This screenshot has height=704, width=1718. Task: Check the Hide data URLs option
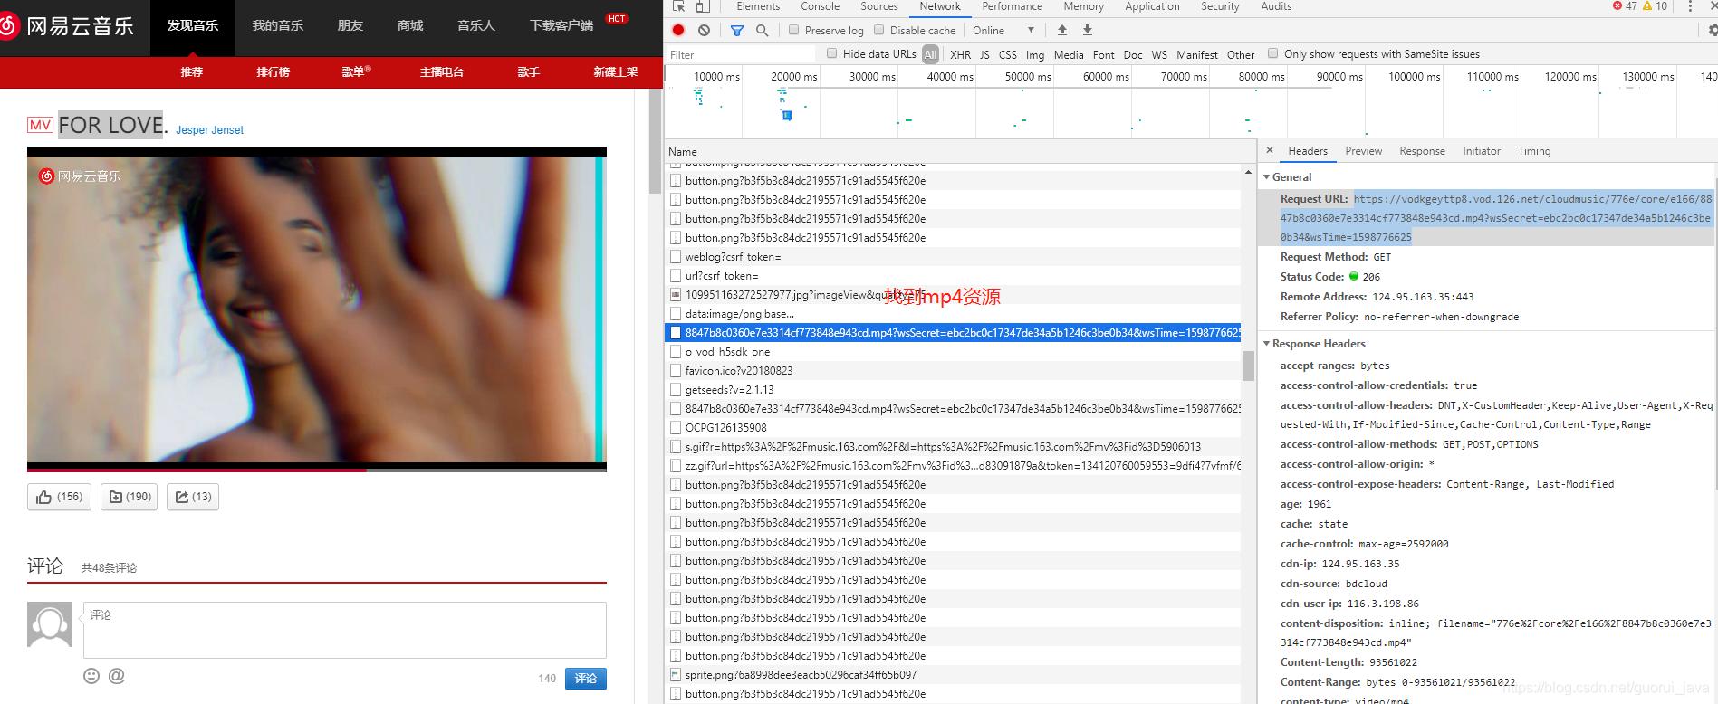point(832,53)
